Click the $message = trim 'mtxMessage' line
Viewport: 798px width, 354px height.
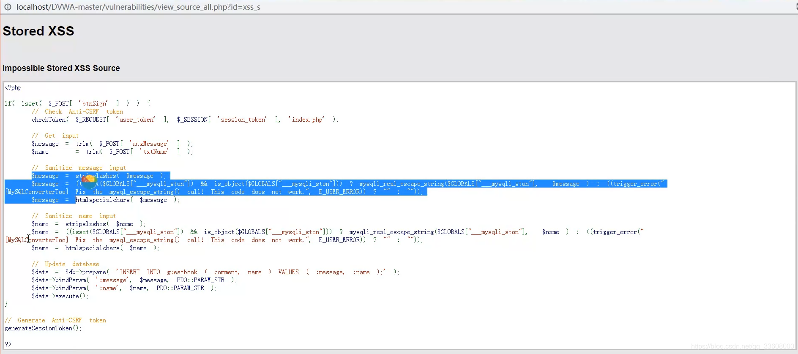pyautogui.click(x=112, y=144)
